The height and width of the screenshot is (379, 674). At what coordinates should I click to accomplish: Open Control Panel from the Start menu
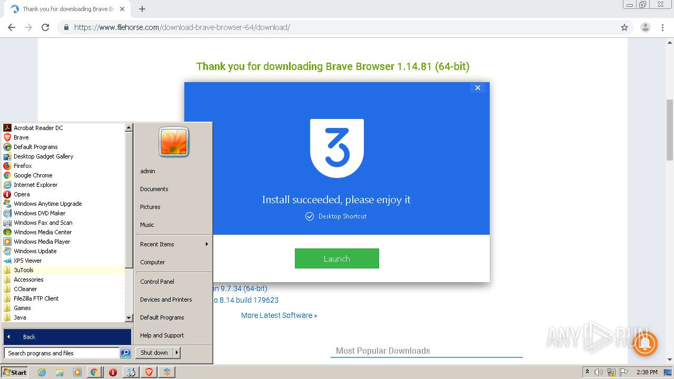tap(174, 282)
